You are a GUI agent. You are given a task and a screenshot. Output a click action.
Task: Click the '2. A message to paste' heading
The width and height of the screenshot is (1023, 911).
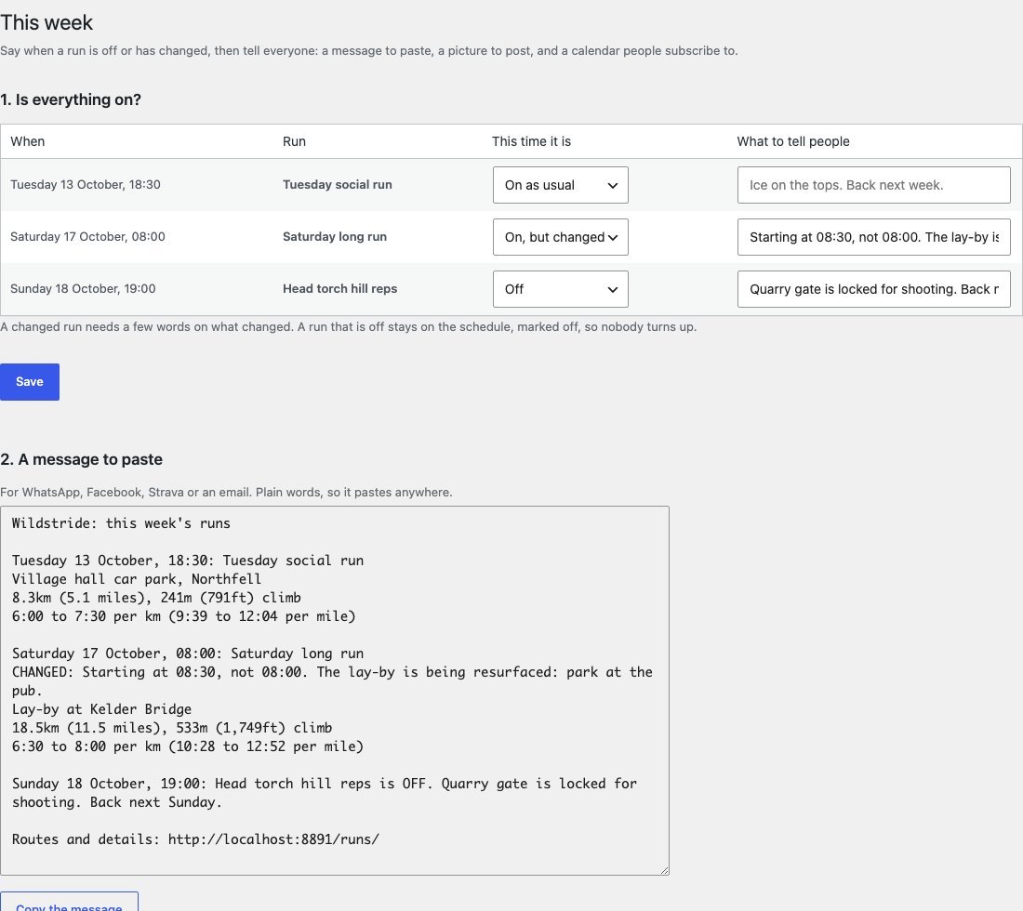(82, 460)
